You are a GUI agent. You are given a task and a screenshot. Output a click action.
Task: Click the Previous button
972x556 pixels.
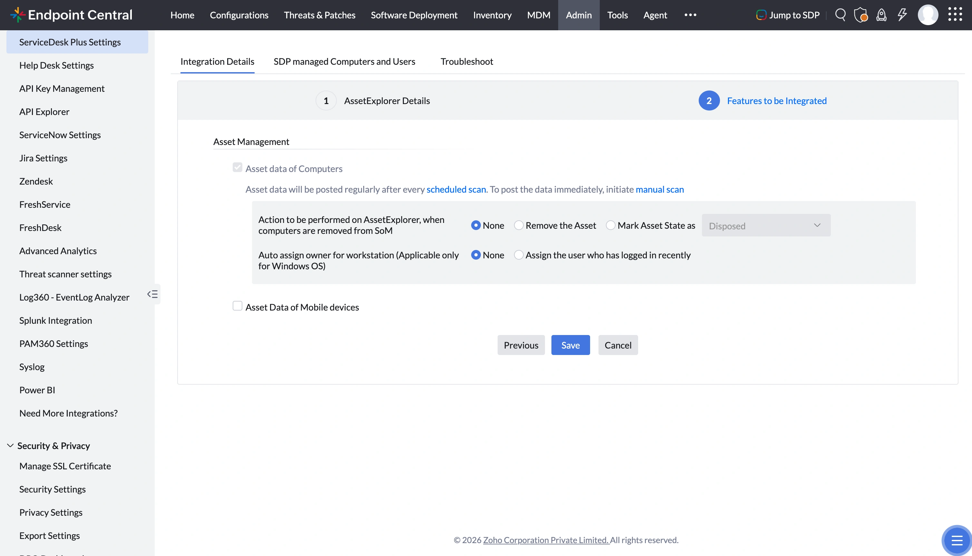521,345
